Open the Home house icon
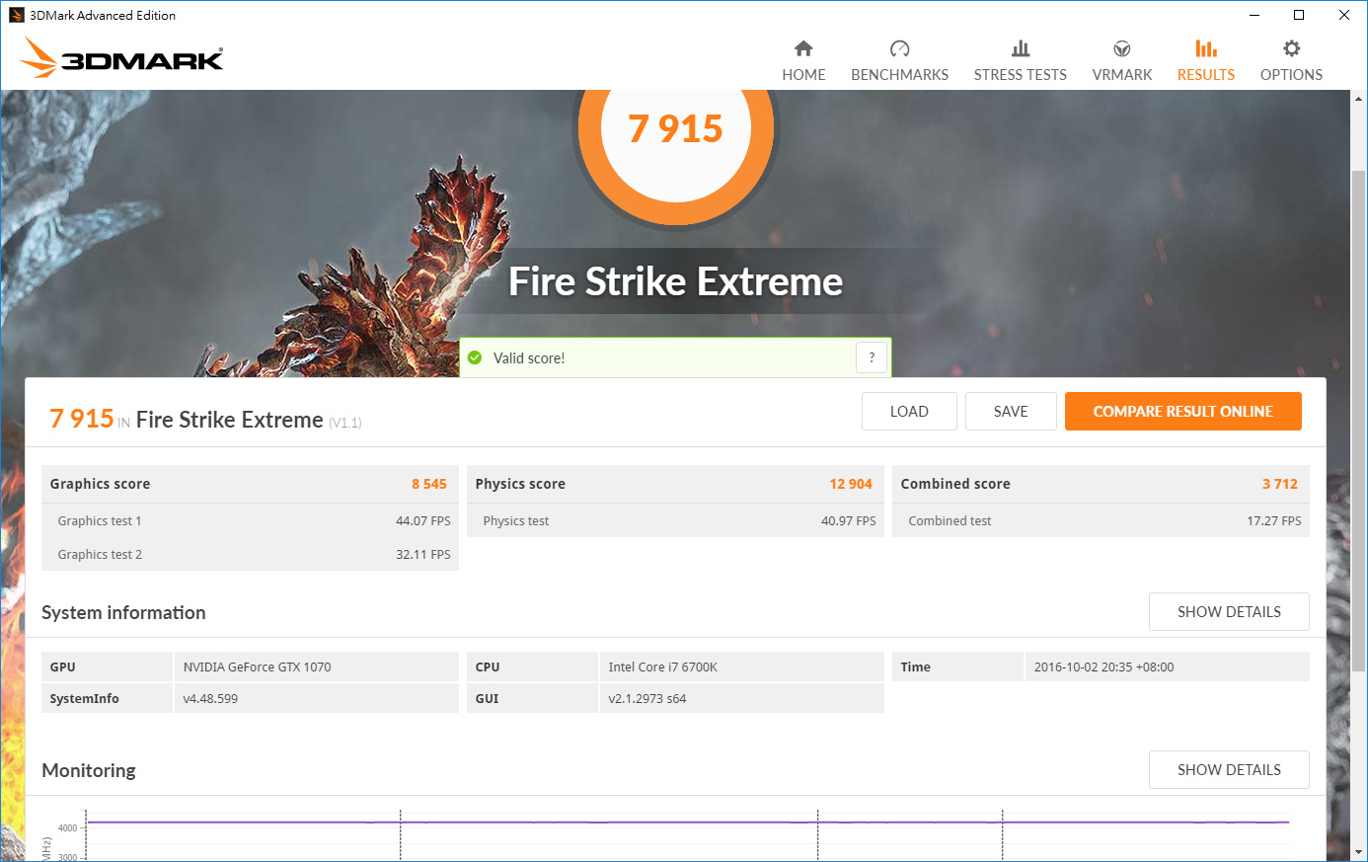1368x862 pixels. (x=803, y=48)
